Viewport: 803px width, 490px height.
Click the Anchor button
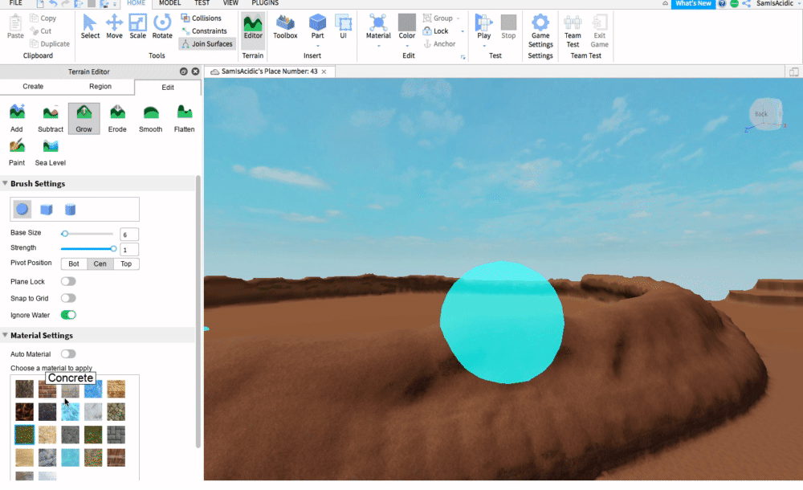coord(439,44)
